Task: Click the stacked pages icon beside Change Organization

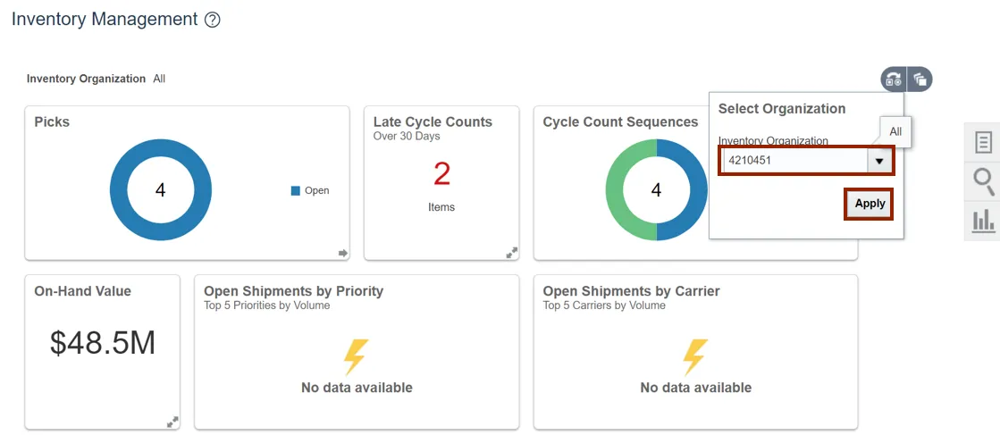Action: [920, 79]
